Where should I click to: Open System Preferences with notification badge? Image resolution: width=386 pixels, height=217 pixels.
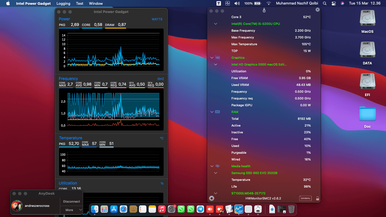(x=171, y=209)
